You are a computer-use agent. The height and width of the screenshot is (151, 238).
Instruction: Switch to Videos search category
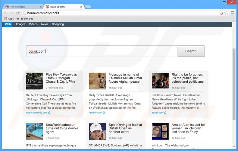(x=33, y=24)
